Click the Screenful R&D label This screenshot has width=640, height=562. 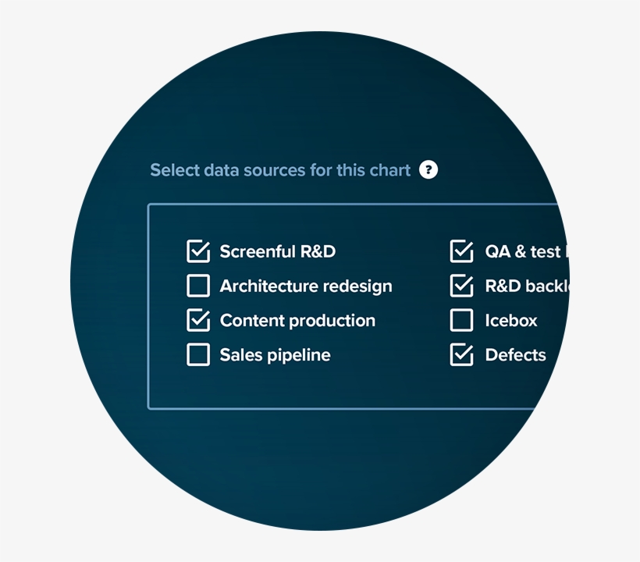coord(277,251)
